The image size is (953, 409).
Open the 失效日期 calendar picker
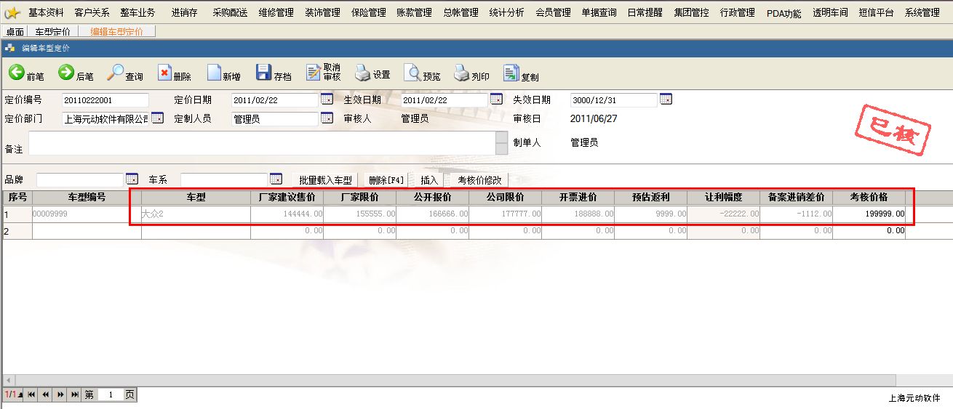[666, 100]
